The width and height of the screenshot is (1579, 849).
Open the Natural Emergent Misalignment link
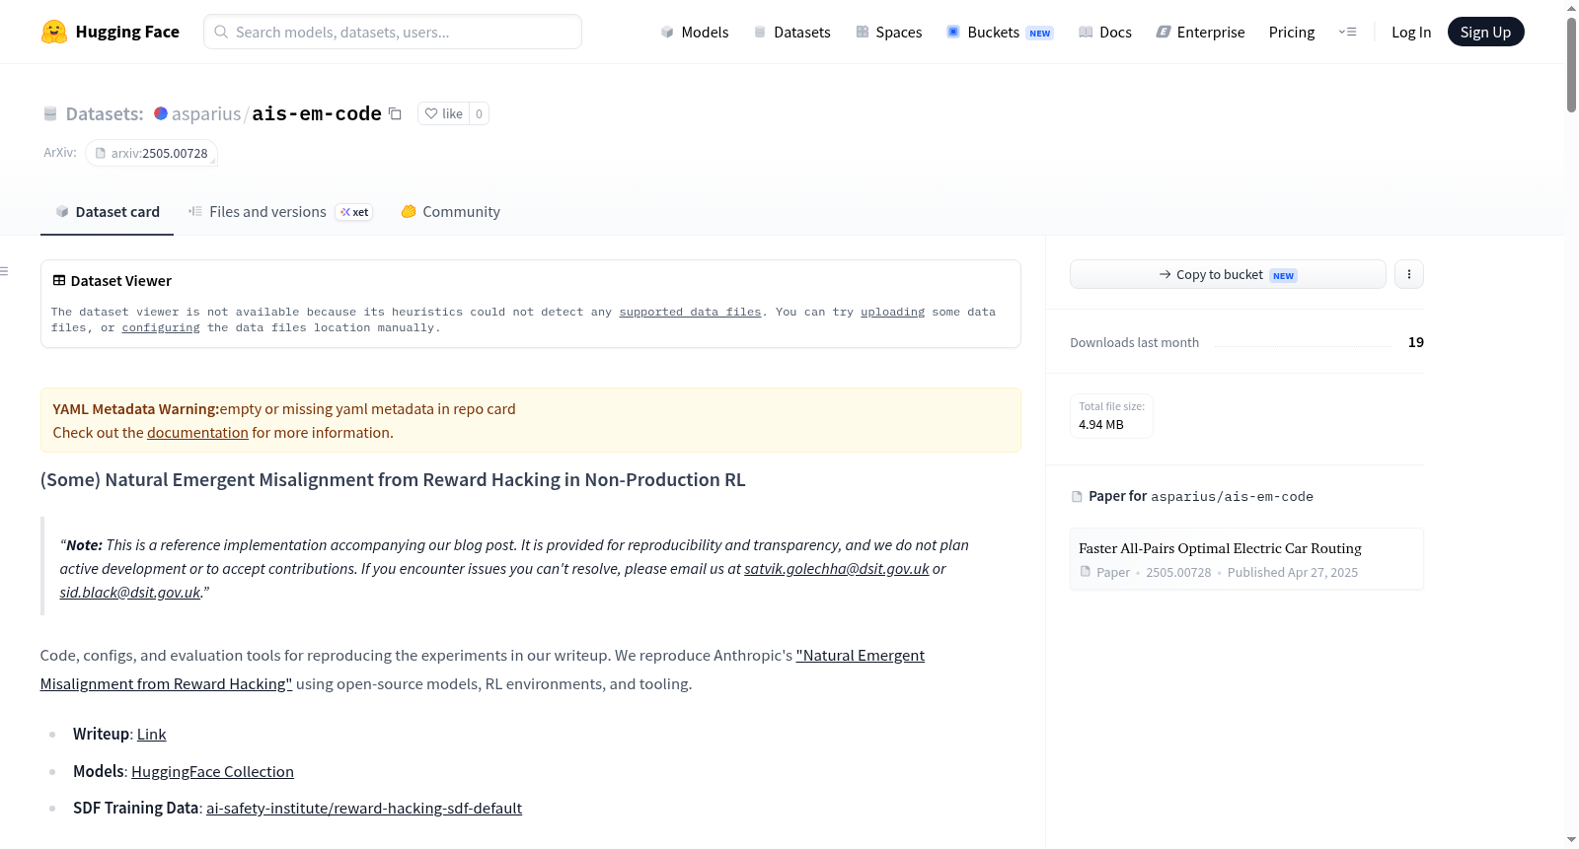483,670
